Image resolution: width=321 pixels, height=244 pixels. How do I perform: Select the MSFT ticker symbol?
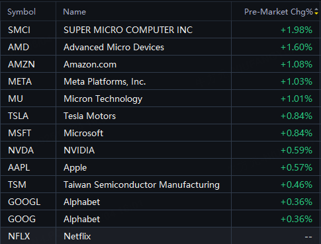(x=20, y=133)
